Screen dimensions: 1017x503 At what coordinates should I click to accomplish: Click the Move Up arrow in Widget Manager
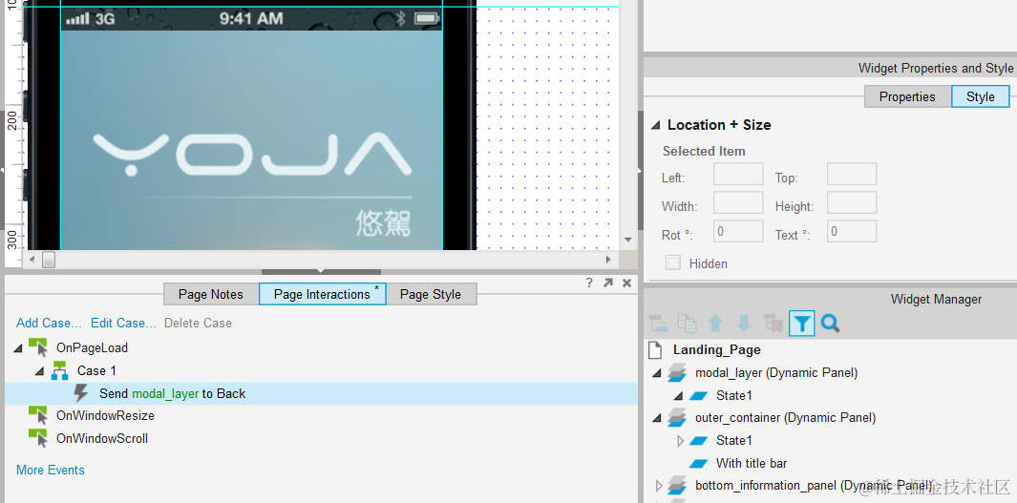tap(715, 323)
